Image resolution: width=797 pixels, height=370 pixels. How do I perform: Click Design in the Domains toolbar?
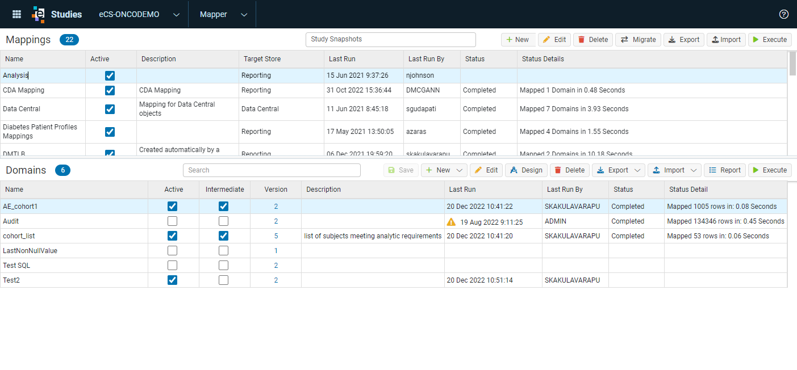(526, 170)
